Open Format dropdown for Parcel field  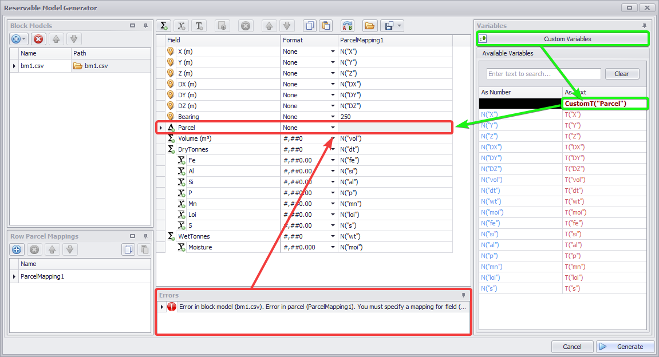point(333,128)
